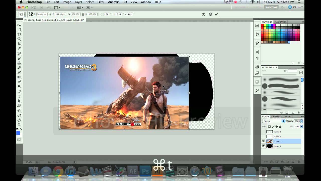Select the Custom Shape tool
This screenshot has width=321, height=181.
coord(19,106)
